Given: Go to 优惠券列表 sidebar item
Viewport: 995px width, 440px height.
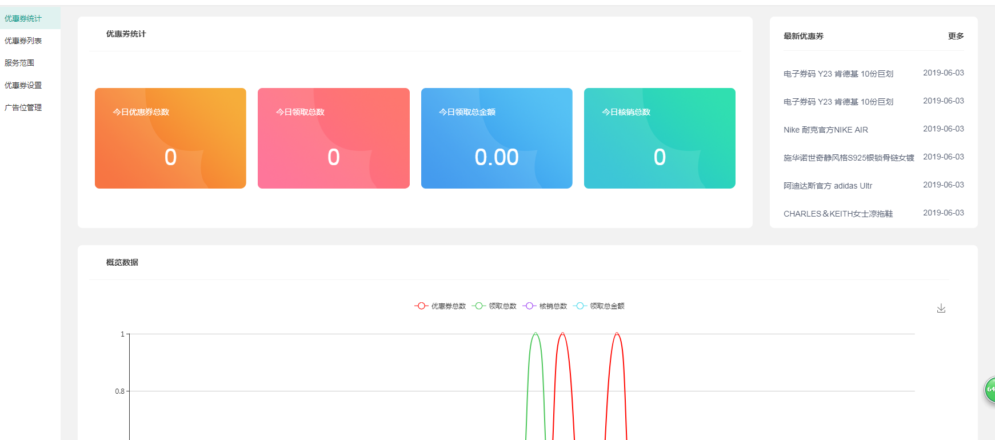Looking at the screenshot, I should point(23,41).
